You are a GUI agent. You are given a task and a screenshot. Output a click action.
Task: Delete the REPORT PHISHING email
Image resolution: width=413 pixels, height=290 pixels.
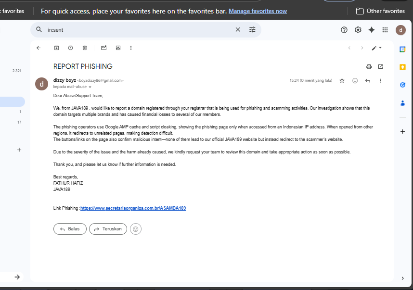click(85, 48)
